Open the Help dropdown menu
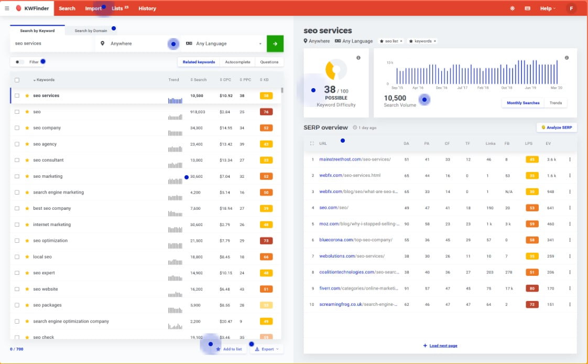This screenshot has height=364, width=588. point(548,8)
